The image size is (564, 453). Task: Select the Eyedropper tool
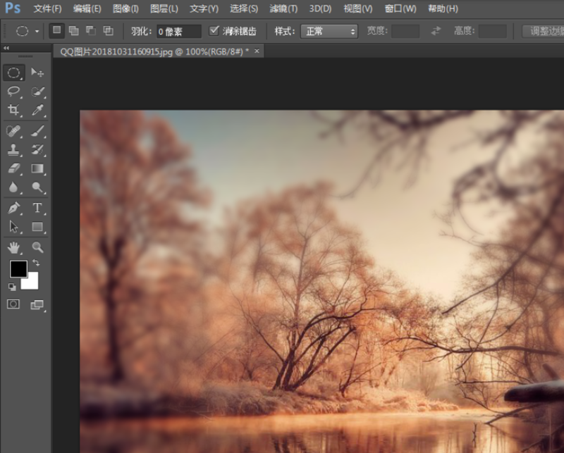(x=37, y=110)
